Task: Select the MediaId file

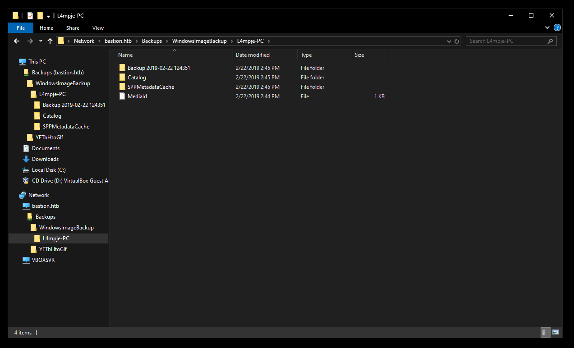Action: pos(137,96)
